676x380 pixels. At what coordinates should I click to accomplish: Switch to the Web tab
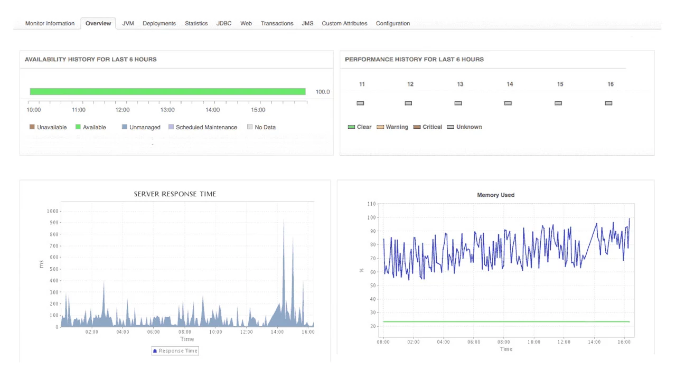click(x=246, y=23)
